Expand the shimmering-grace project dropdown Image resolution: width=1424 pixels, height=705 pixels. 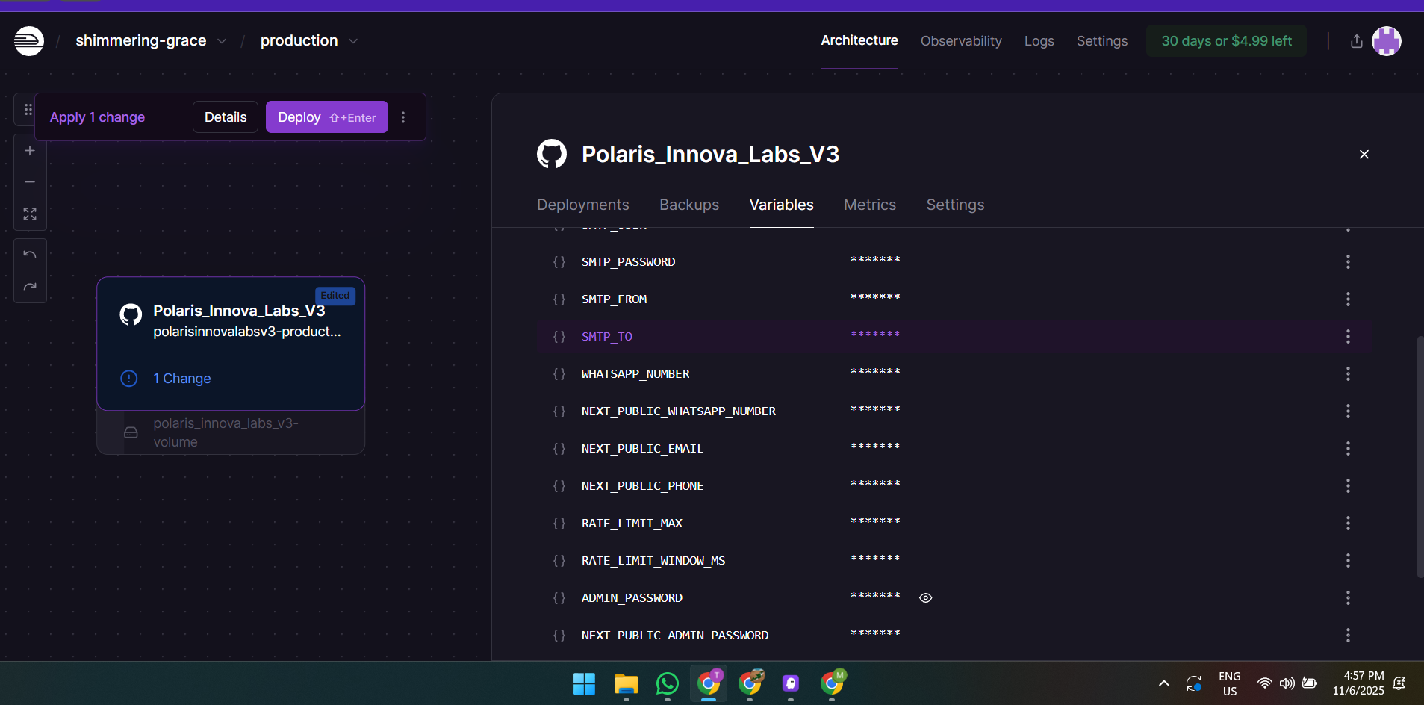pos(221,41)
